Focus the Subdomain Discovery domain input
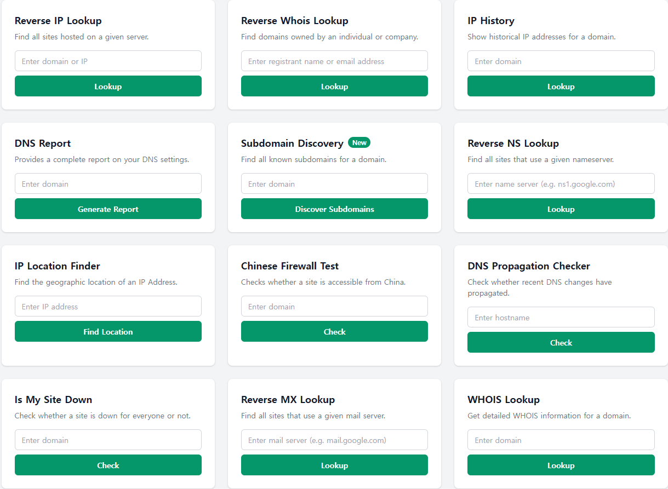Image resolution: width=668 pixels, height=489 pixels. pos(334,183)
